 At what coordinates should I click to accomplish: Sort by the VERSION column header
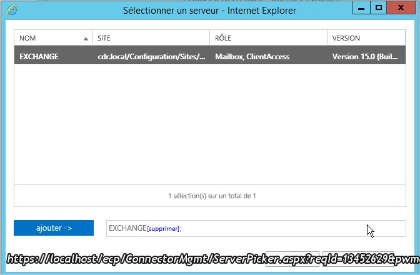[x=366, y=38]
